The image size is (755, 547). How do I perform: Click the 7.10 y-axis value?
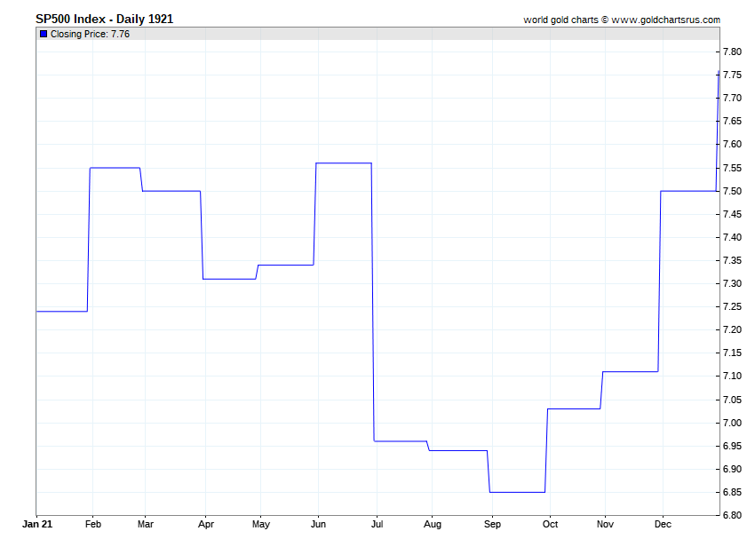733,377
